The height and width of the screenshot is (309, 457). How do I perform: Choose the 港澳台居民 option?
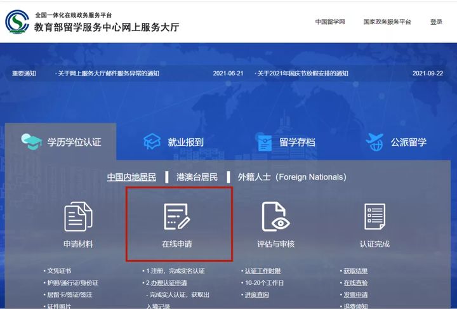click(x=197, y=177)
